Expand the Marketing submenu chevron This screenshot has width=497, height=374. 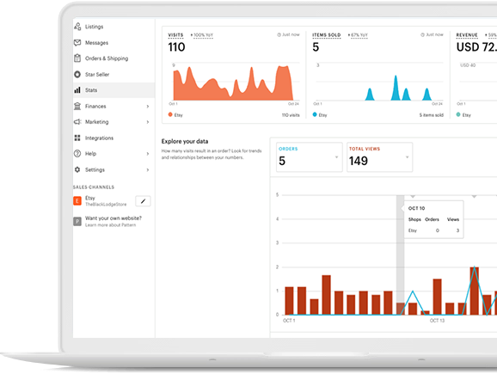coord(148,122)
